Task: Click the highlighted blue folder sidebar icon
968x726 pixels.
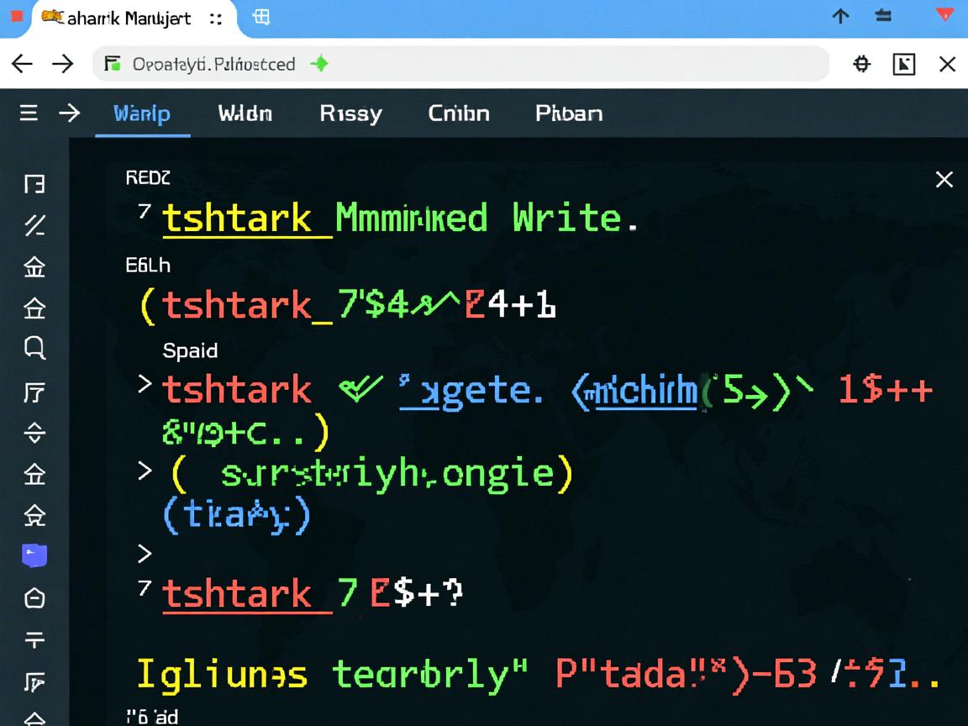Action: [34, 555]
